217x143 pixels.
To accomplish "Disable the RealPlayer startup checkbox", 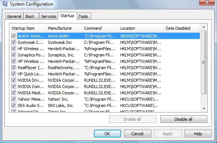I will click(13, 68).
